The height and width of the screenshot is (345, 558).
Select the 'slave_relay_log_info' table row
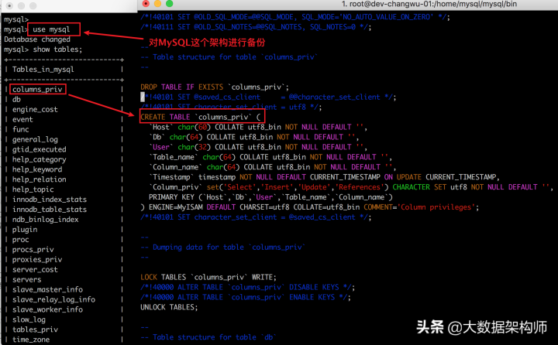click(53, 299)
